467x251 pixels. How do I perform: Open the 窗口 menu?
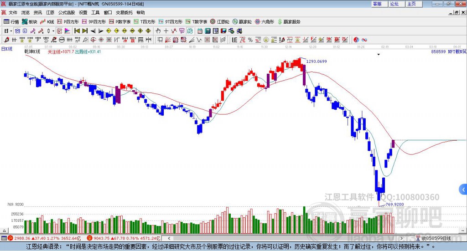pos(108,12)
